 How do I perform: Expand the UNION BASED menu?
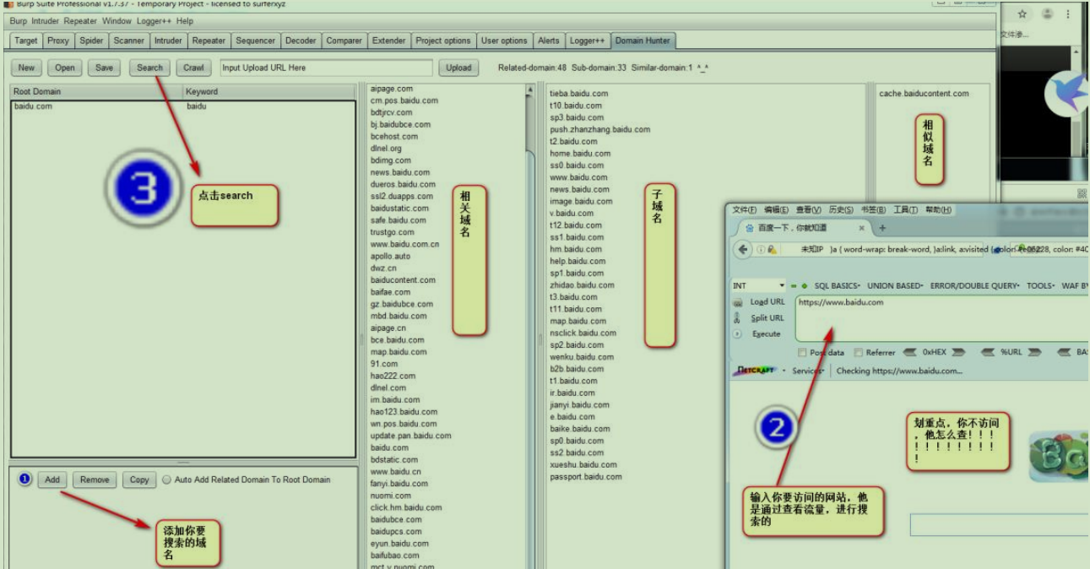[895, 285]
